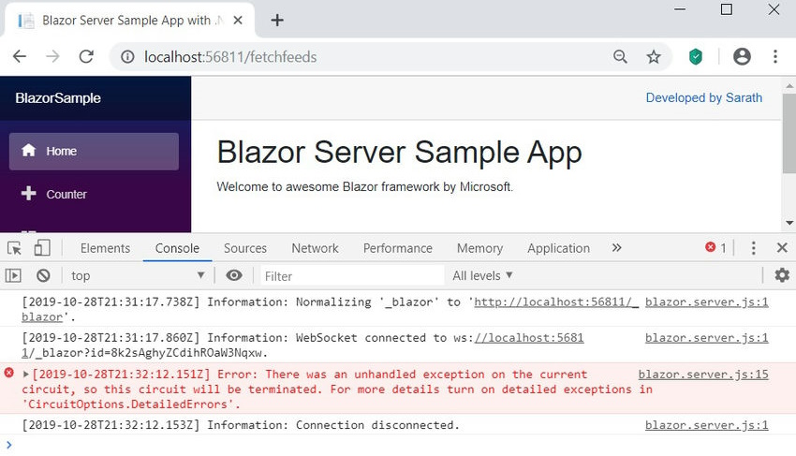Image resolution: width=796 pixels, height=456 pixels.
Task: Switch to the Memory tab
Action: [479, 248]
